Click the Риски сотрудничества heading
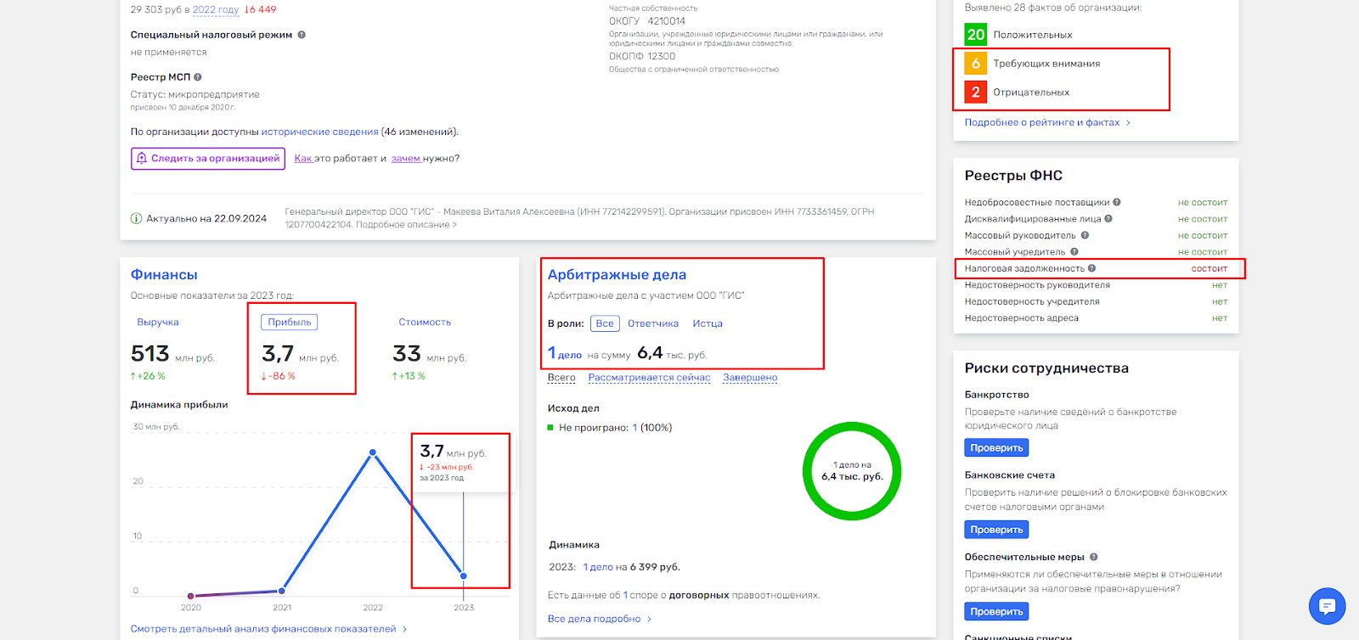The image size is (1359, 640). (x=1046, y=368)
